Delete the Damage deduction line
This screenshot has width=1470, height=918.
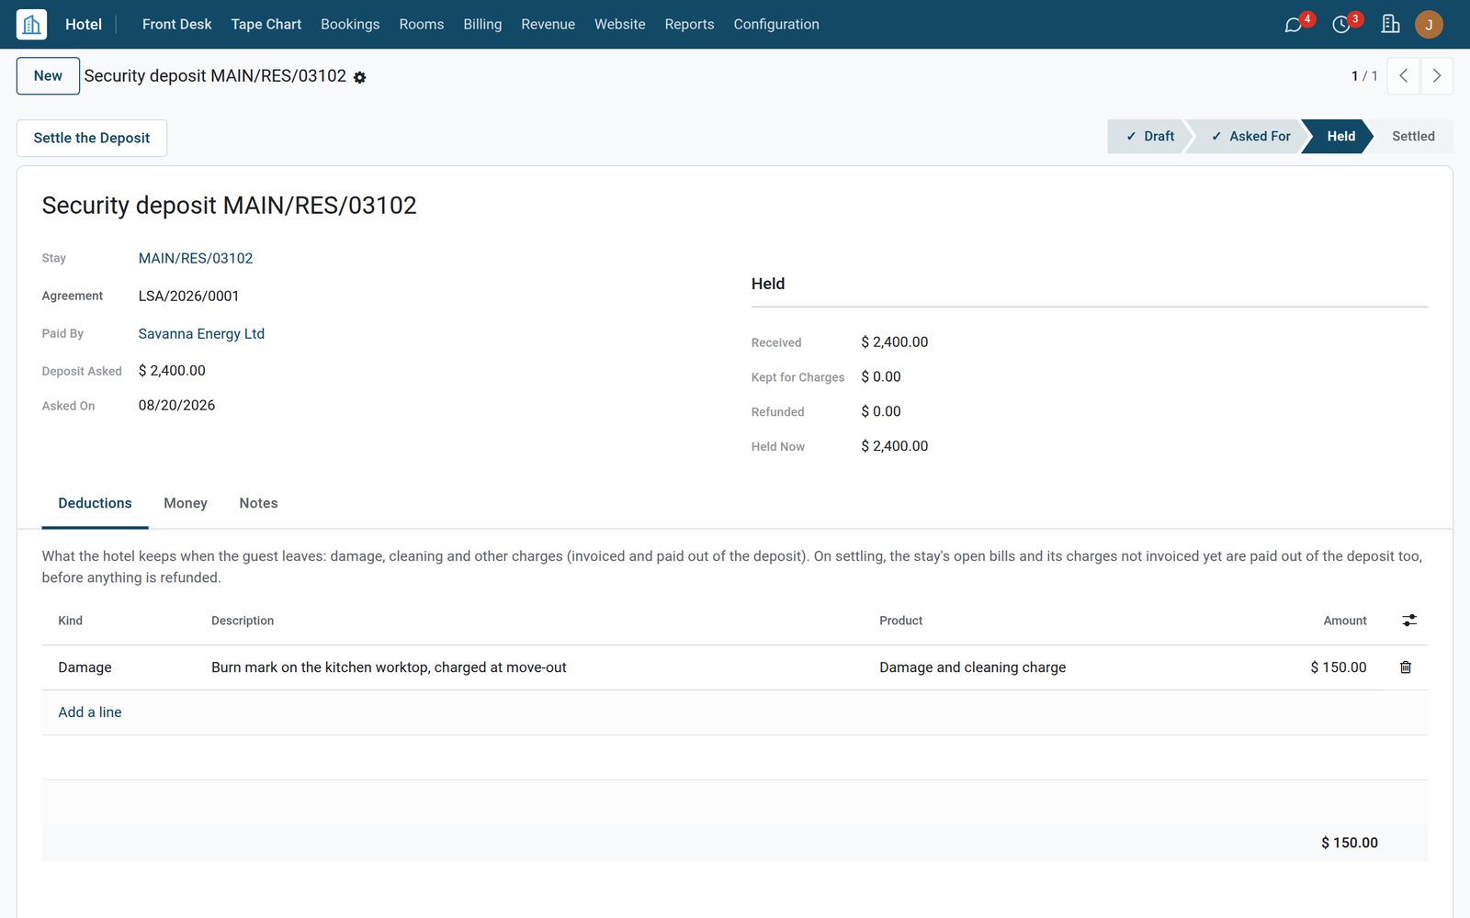click(1405, 667)
